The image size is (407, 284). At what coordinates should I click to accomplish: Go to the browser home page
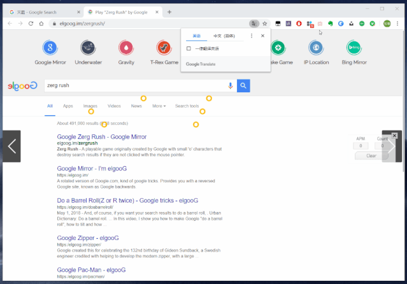(41, 24)
